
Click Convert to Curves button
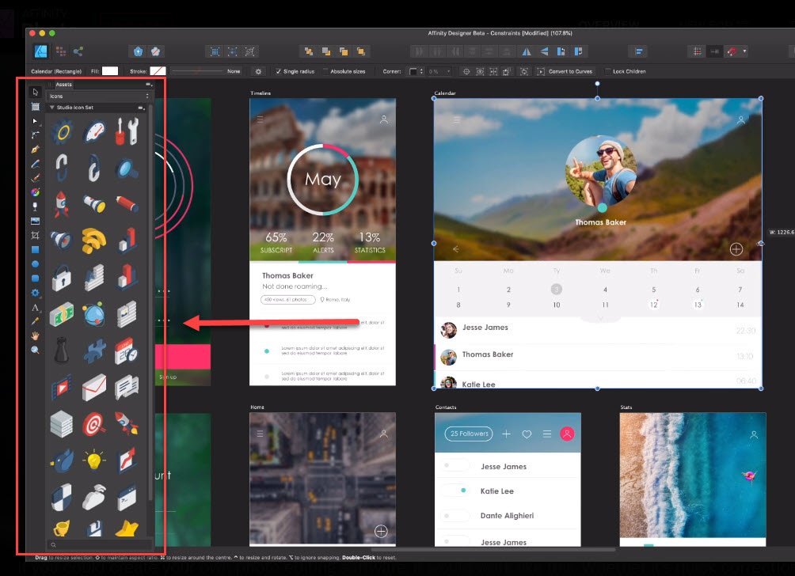[565, 71]
